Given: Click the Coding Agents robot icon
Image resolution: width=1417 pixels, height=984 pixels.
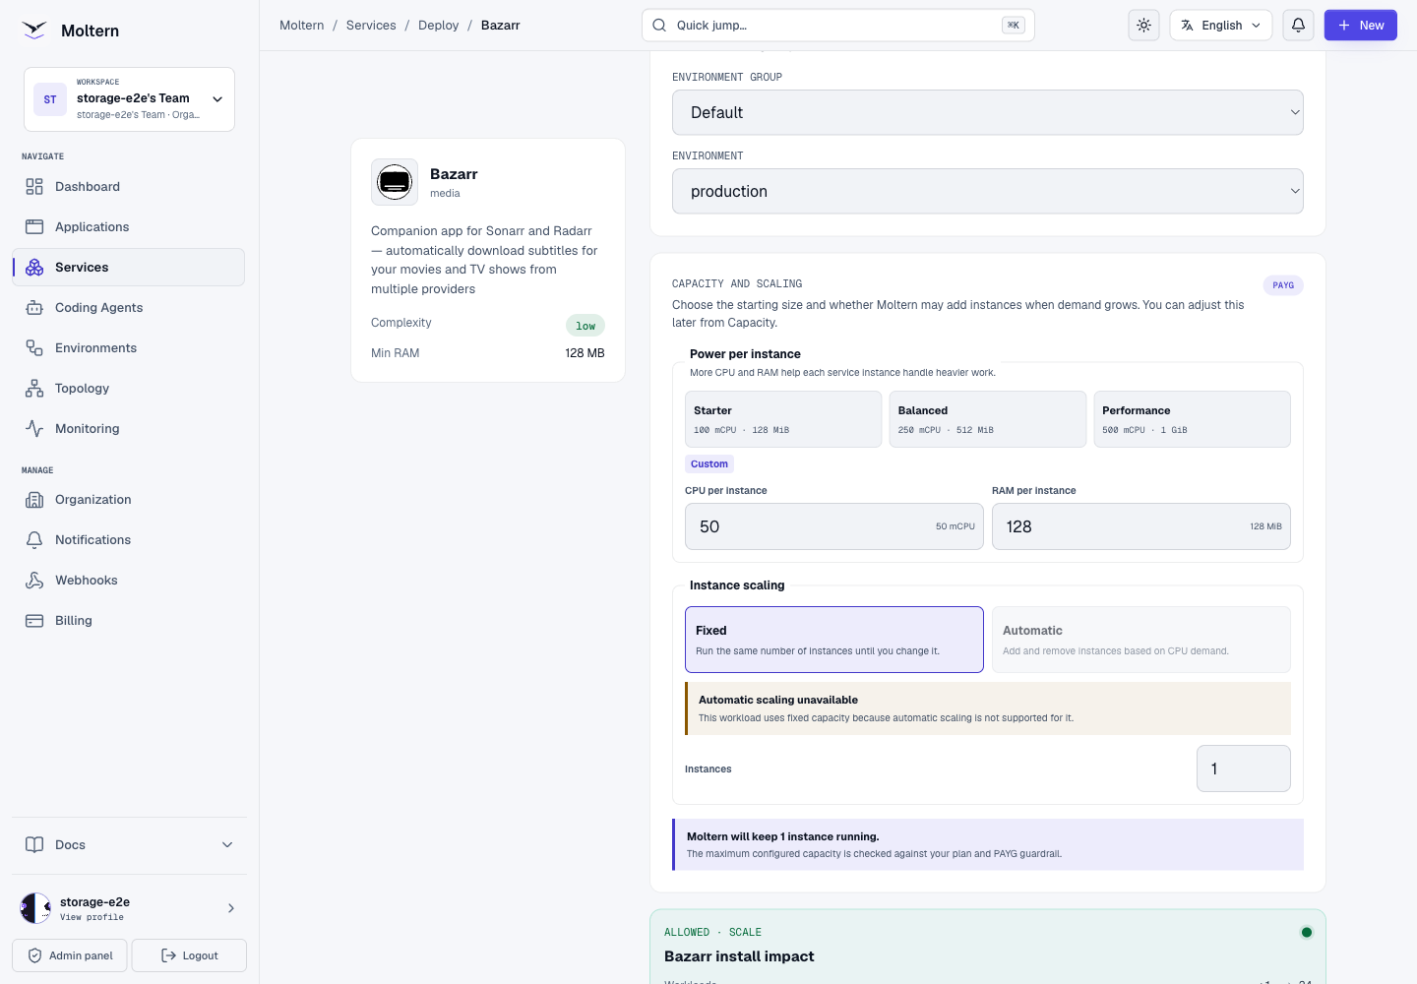Looking at the screenshot, I should click(x=34, y=308).
